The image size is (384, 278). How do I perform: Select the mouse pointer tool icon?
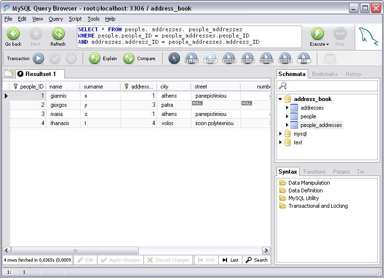click(174, 58)
